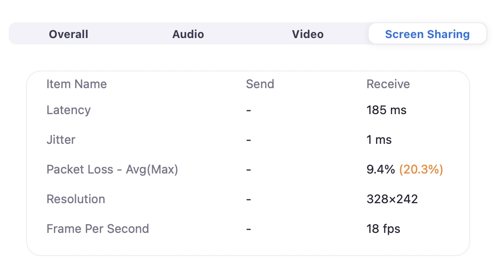The width and height of the screenshot is (499, 270).
Task: Click the Item Name column header
Action: [77, 84]
